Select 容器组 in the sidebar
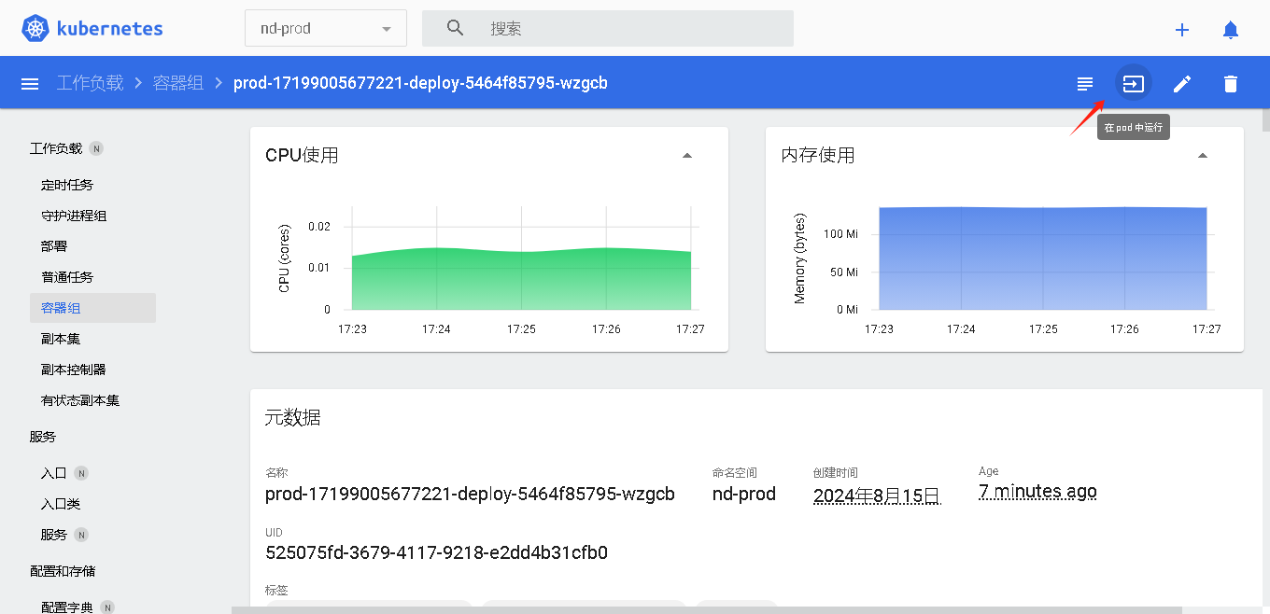This screenshot has height=614, width=1270. [x=92, y=308]
